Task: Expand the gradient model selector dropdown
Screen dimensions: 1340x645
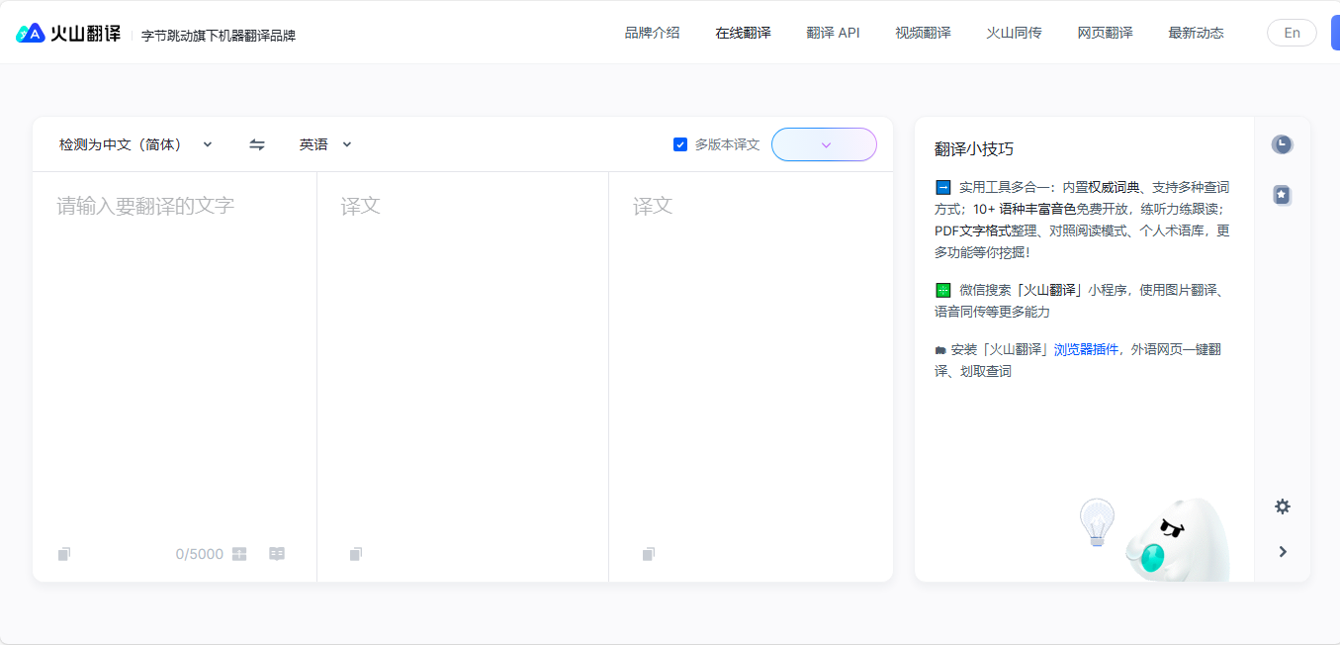Action: click(824, 144)
